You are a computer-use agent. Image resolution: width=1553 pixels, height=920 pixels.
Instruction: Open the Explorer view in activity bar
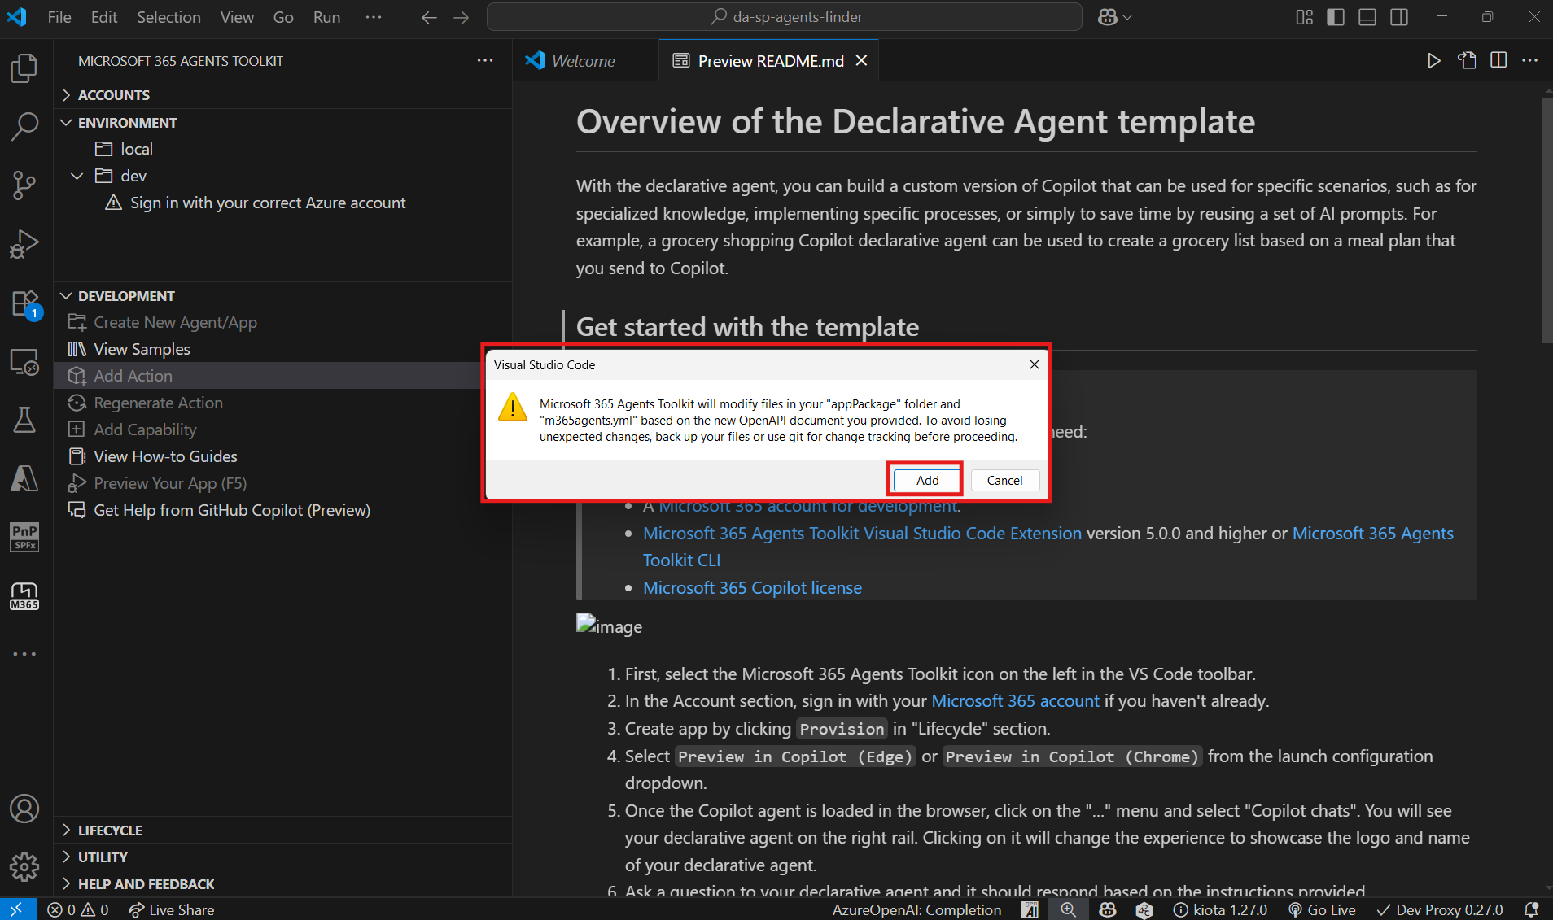[x=24, y=68]
